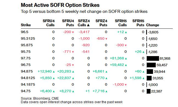Click the green up arrow beside +81,368

(126, 59)
